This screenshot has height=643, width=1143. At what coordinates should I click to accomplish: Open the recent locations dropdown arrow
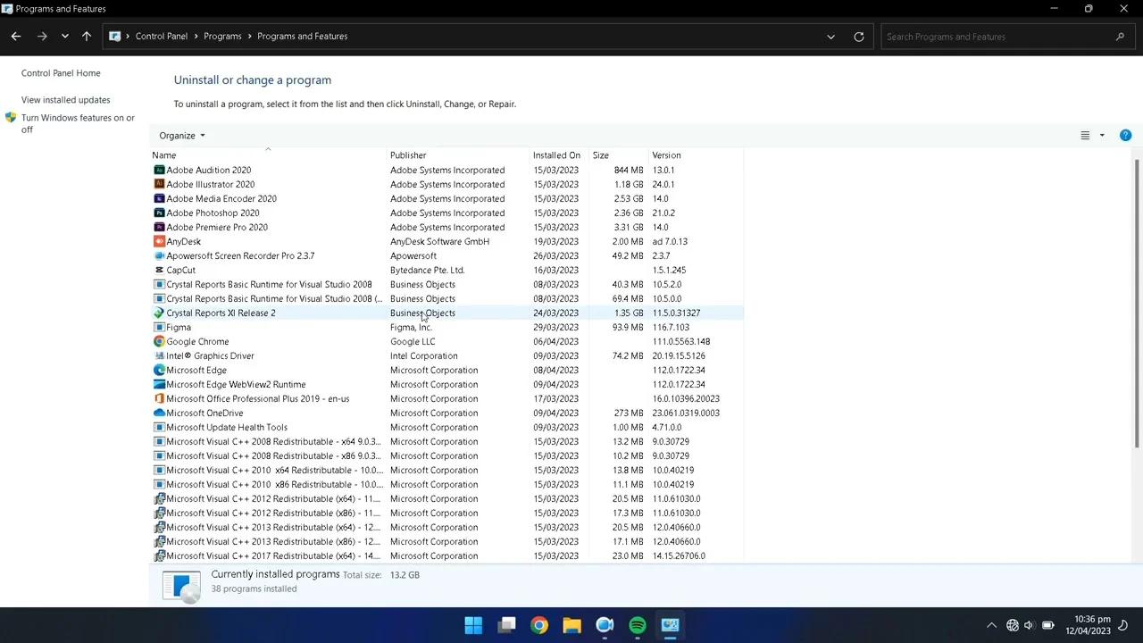tap(65, 37)
